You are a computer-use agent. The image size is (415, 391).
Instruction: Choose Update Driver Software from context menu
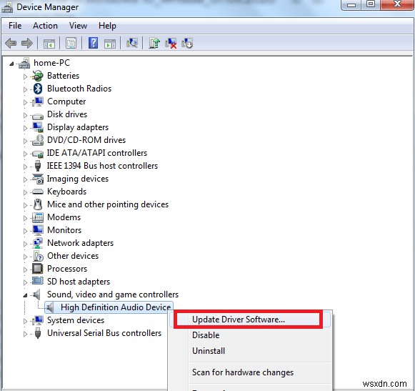(x=250, y=320)
